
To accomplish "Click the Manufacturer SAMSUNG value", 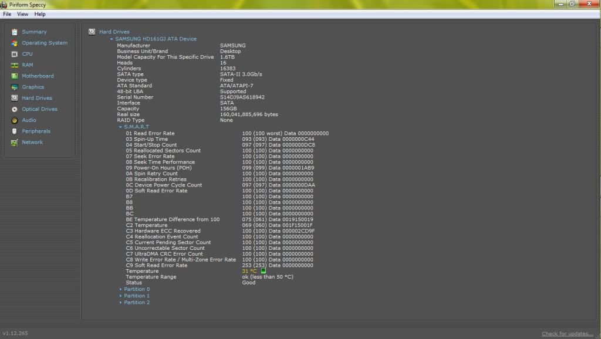I will [232, 46].
